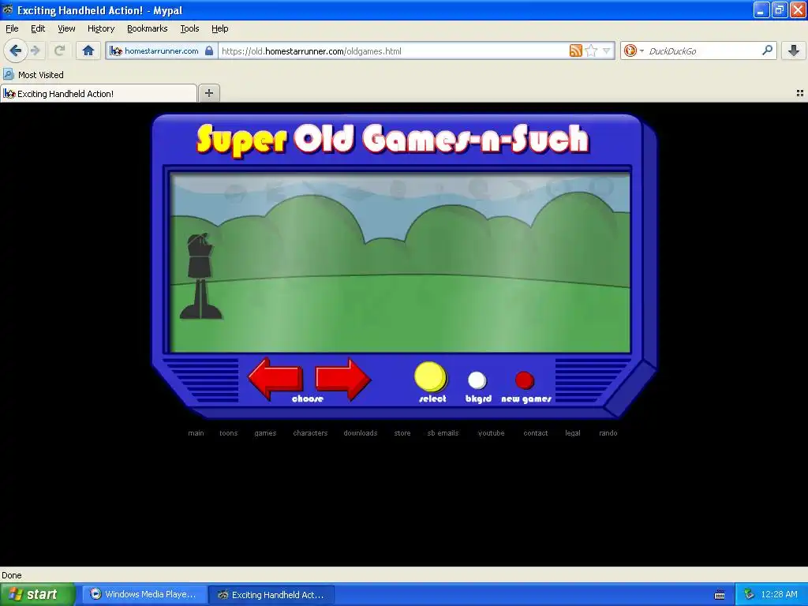808x606 pixels.
Task: Click the search magnifier icon
Action: tap(767, 50)
